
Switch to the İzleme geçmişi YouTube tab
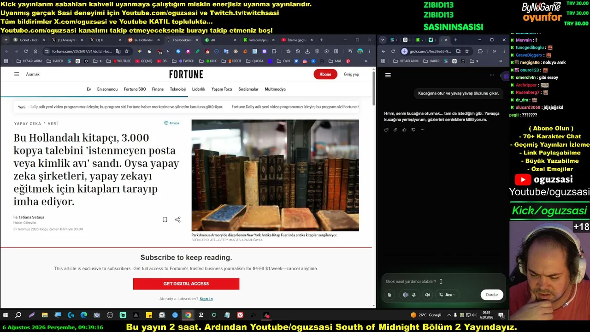[296, 40]
